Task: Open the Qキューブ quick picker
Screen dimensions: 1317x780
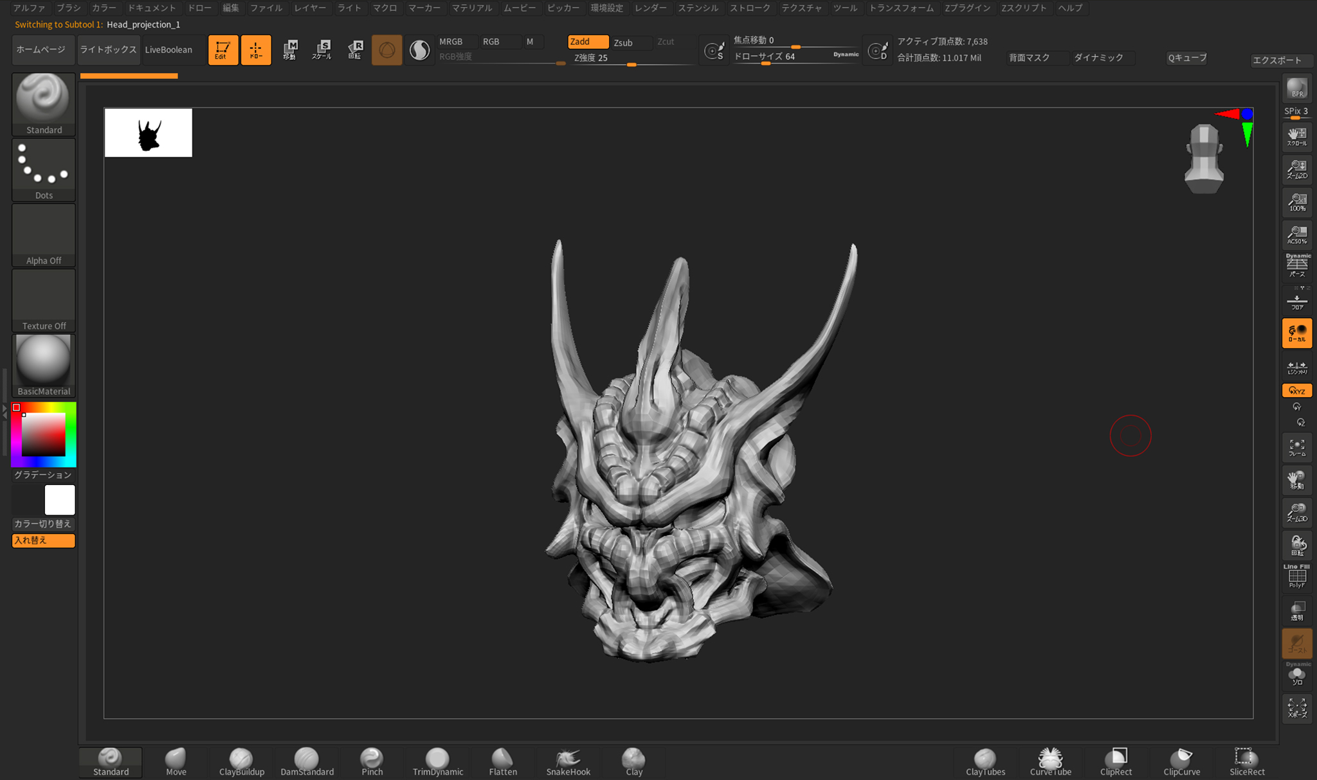Action: coord(1186,58)
